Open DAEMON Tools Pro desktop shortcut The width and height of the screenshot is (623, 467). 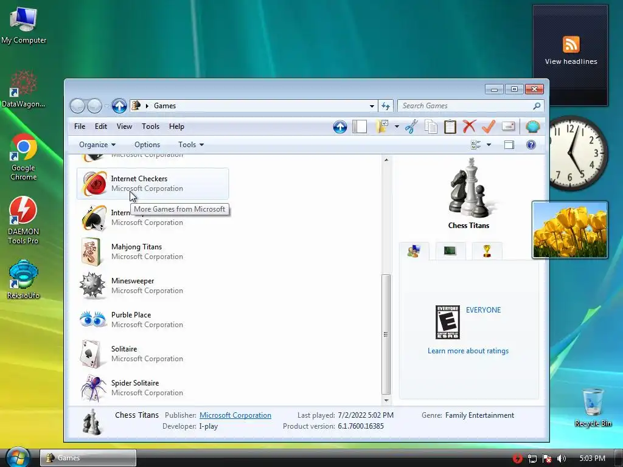pos(24,220)
